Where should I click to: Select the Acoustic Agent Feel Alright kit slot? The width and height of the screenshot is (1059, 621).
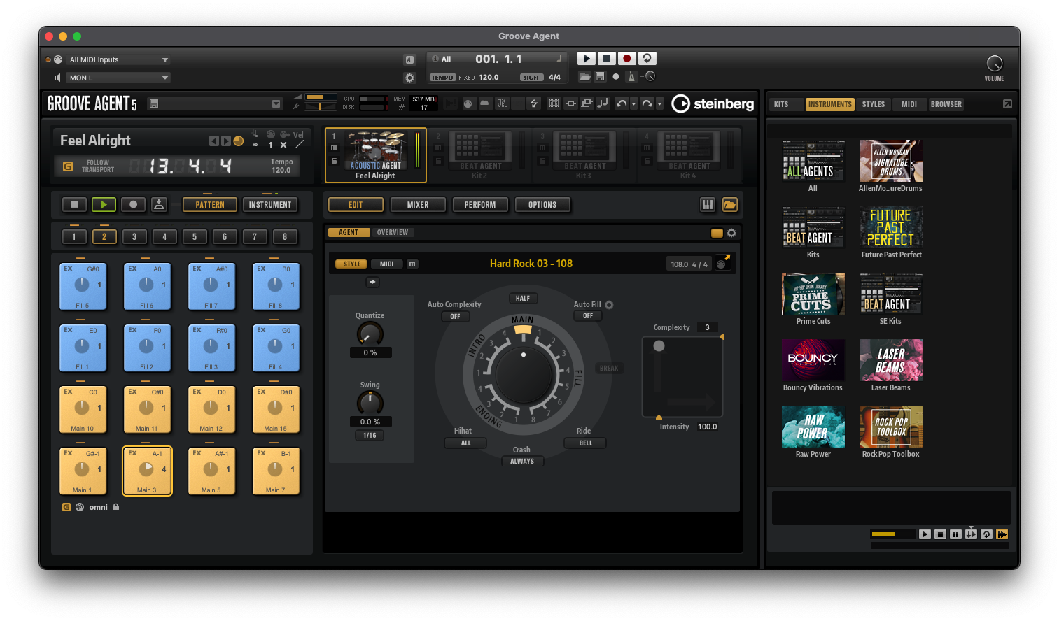376,155
